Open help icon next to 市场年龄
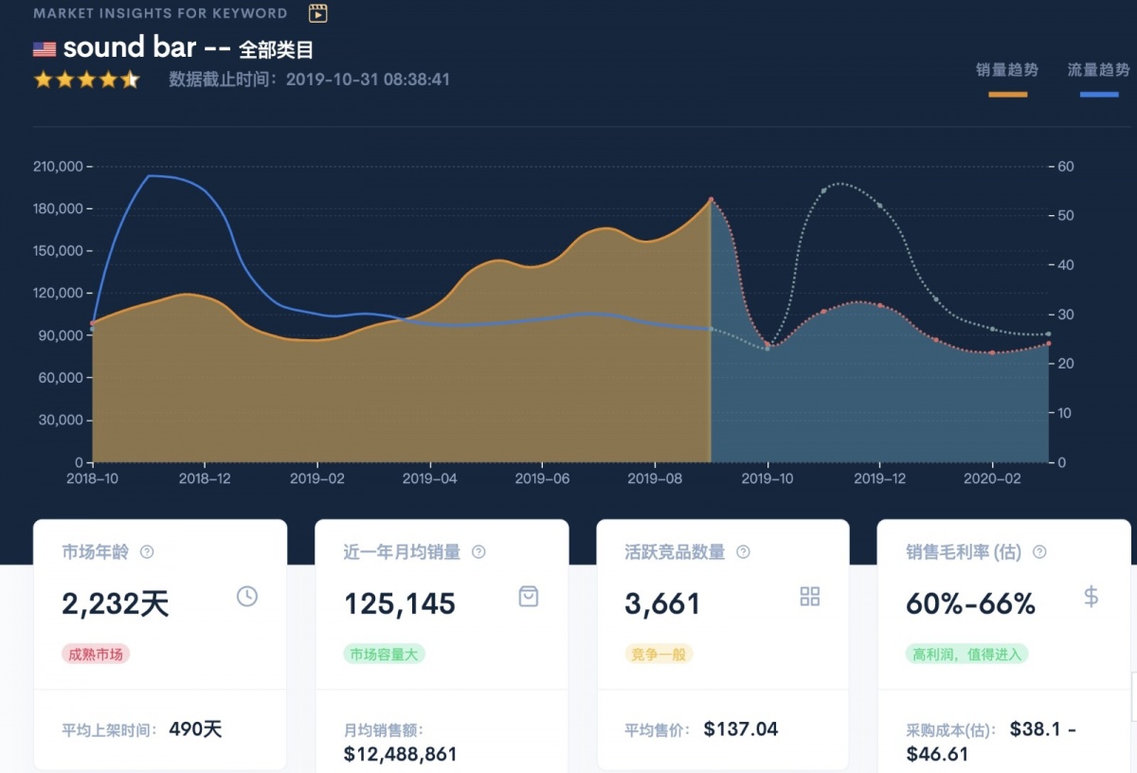 (147, 552)
